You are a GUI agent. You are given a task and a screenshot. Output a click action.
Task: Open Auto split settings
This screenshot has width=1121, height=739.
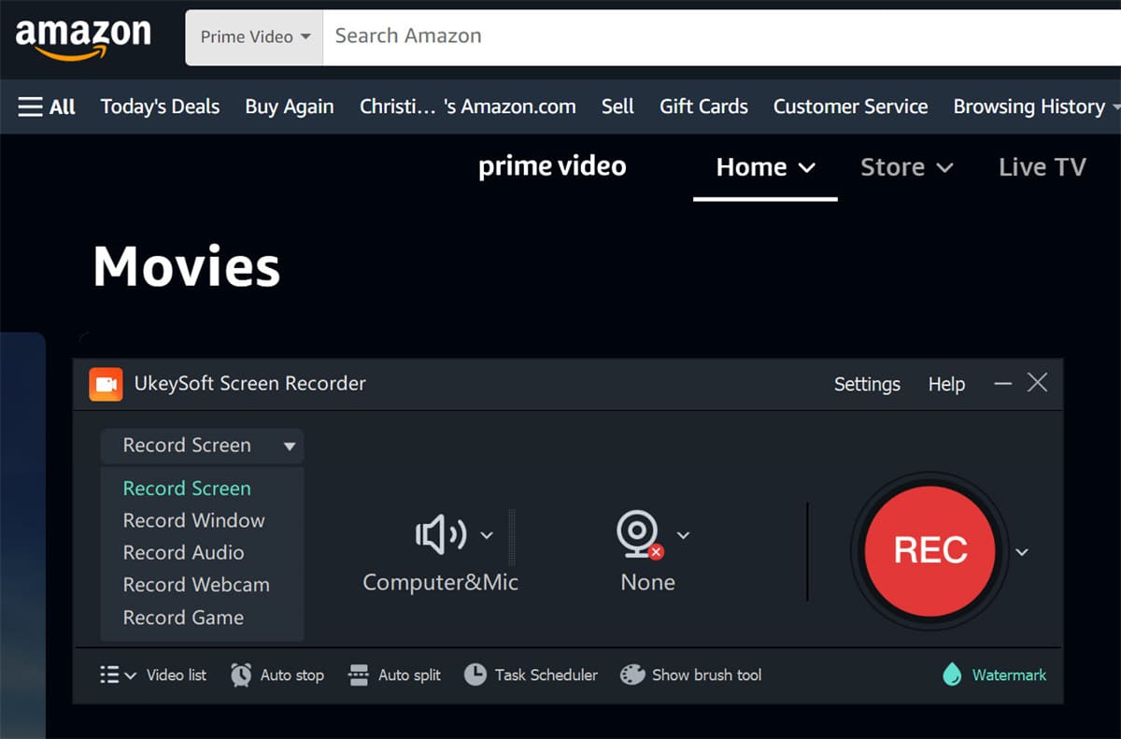(409, 675)
